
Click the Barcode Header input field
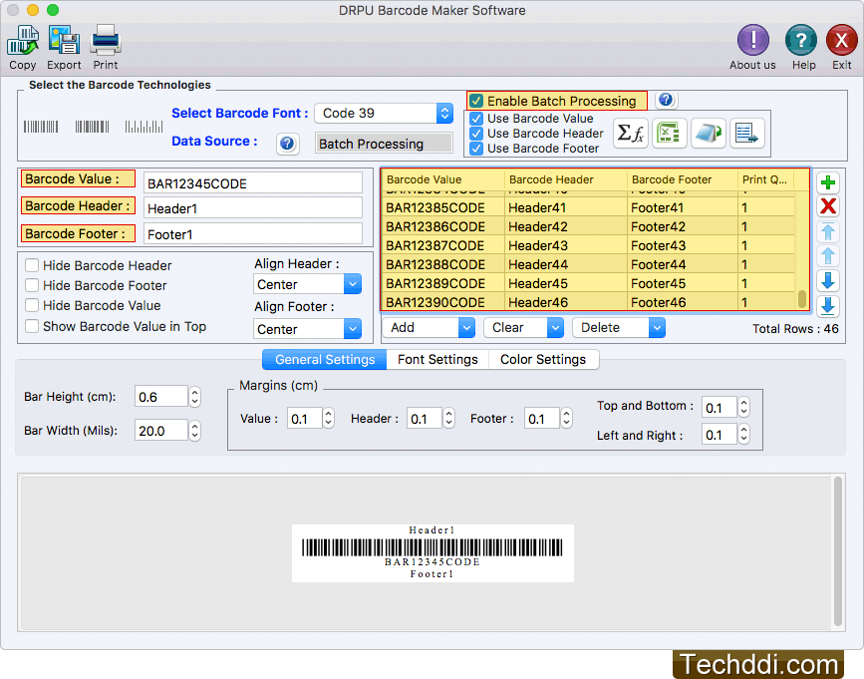coord(252,208)
